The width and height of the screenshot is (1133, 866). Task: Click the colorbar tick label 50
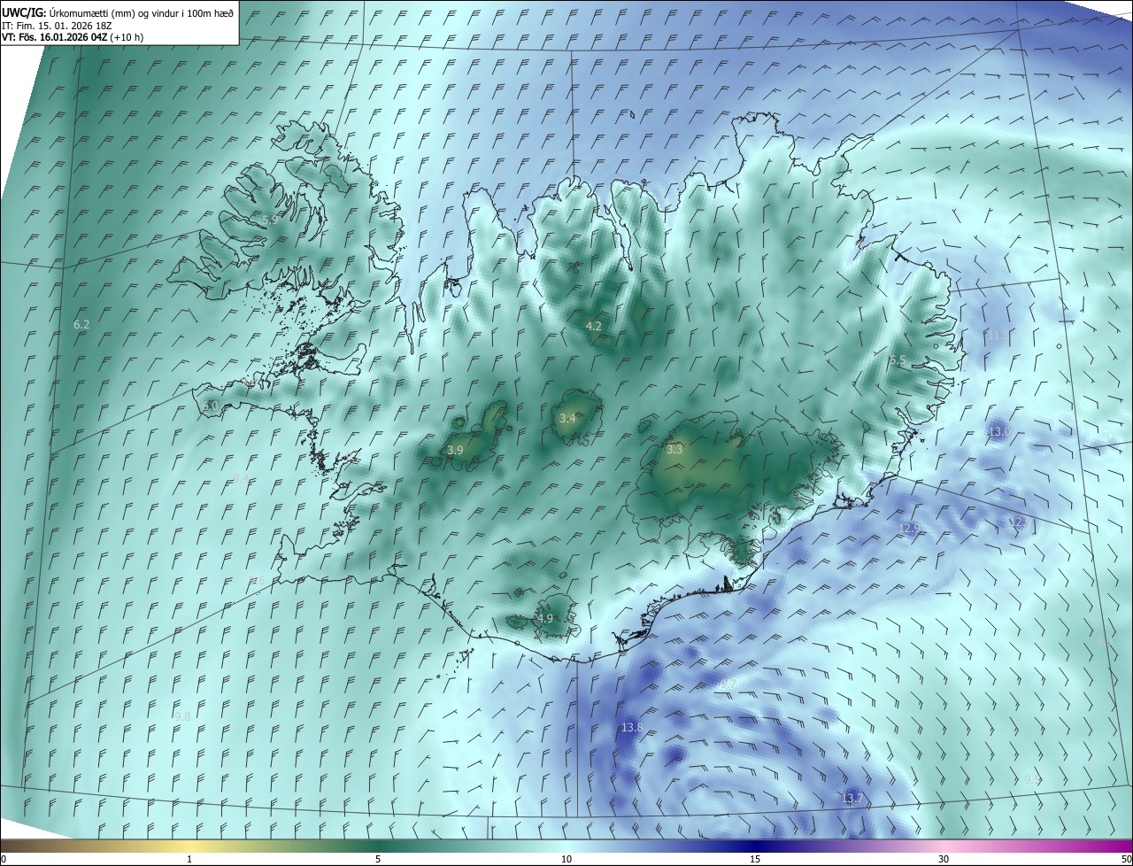click(x=1127, y=859)
